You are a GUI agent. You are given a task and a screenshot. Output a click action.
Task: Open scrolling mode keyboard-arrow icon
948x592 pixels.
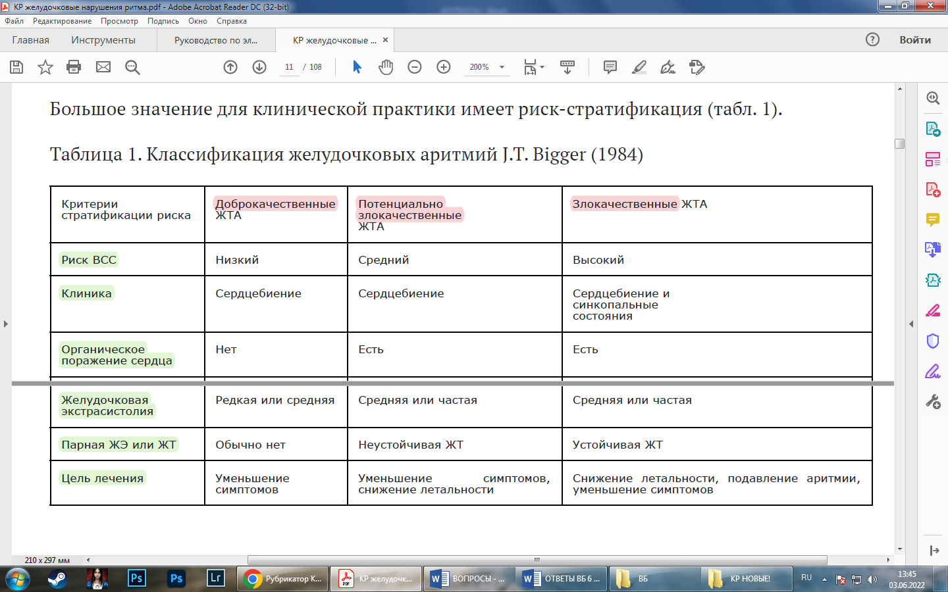(x=567, y=67)
